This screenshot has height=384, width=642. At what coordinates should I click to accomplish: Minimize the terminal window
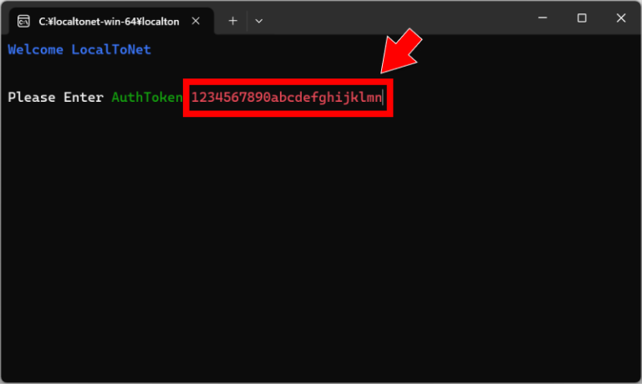point(542,18)
